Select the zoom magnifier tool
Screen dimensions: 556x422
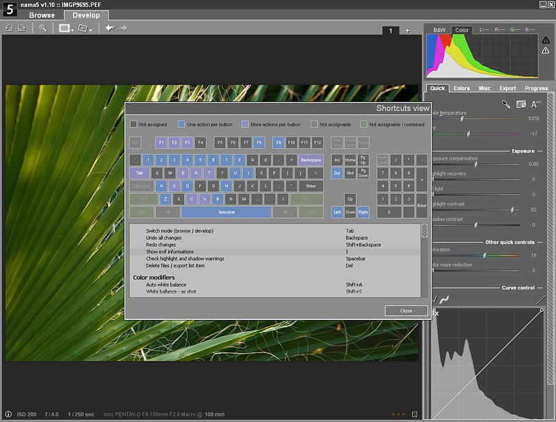click(43, 28)
